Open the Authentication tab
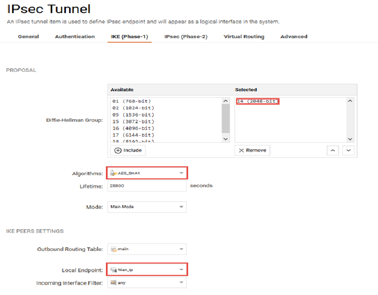 (75, 36)
